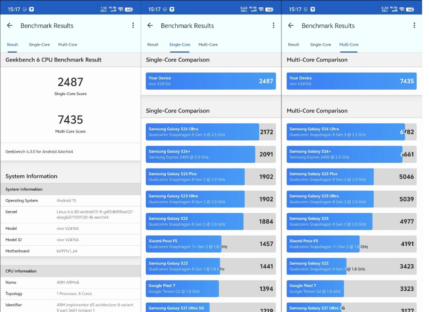
Task: Open Result tab from the Single-Core Comparison screen
Action: point(153,45)
